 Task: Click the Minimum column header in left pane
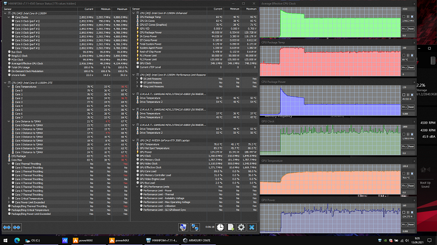coord(104,9)
